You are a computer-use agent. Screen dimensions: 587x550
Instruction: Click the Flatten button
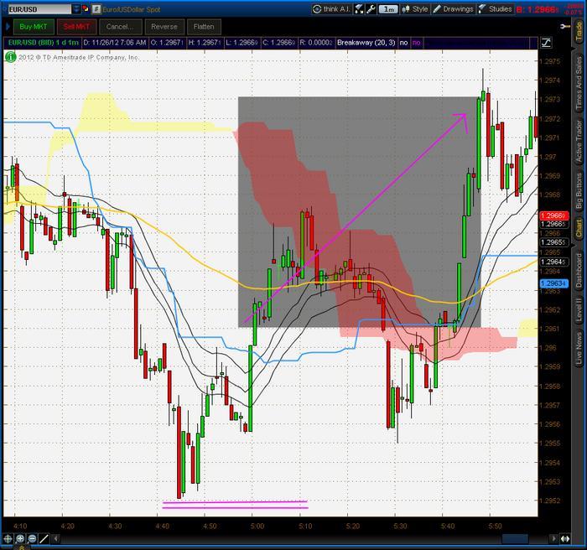point(204,27)
